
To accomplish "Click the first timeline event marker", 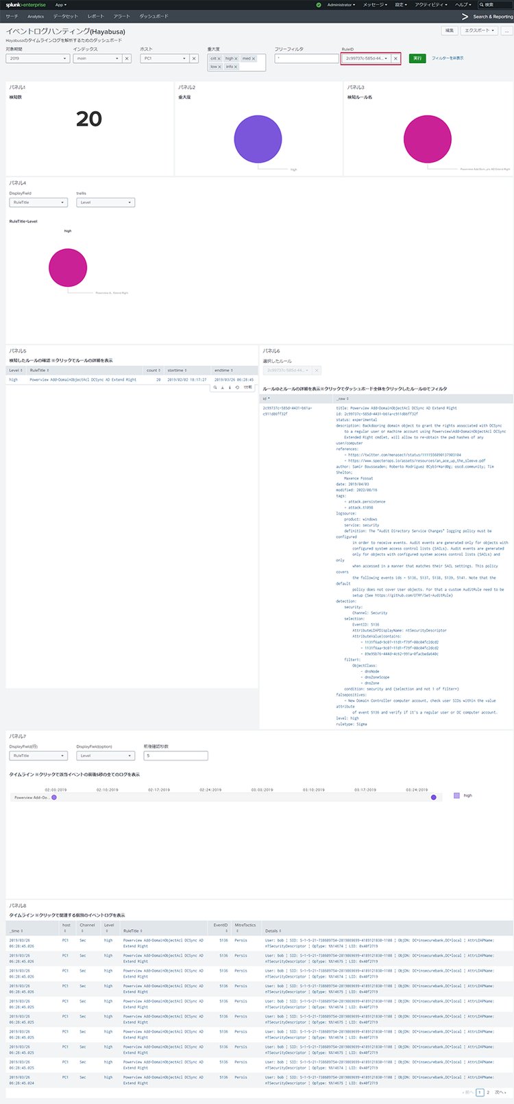I will click(54, 797).
